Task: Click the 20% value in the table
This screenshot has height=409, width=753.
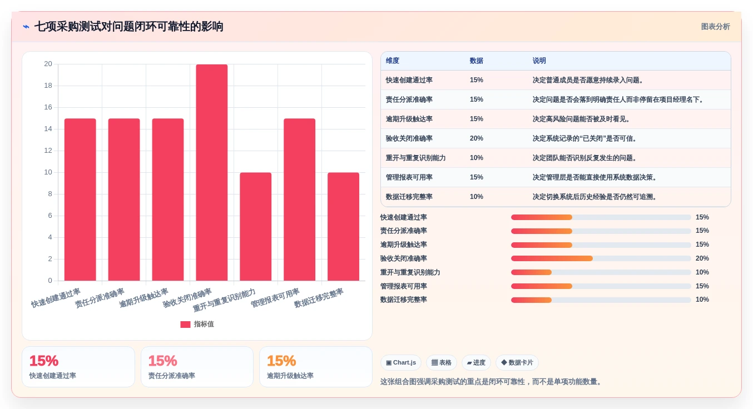Action: pyautogui.click(x=477, y=138)
